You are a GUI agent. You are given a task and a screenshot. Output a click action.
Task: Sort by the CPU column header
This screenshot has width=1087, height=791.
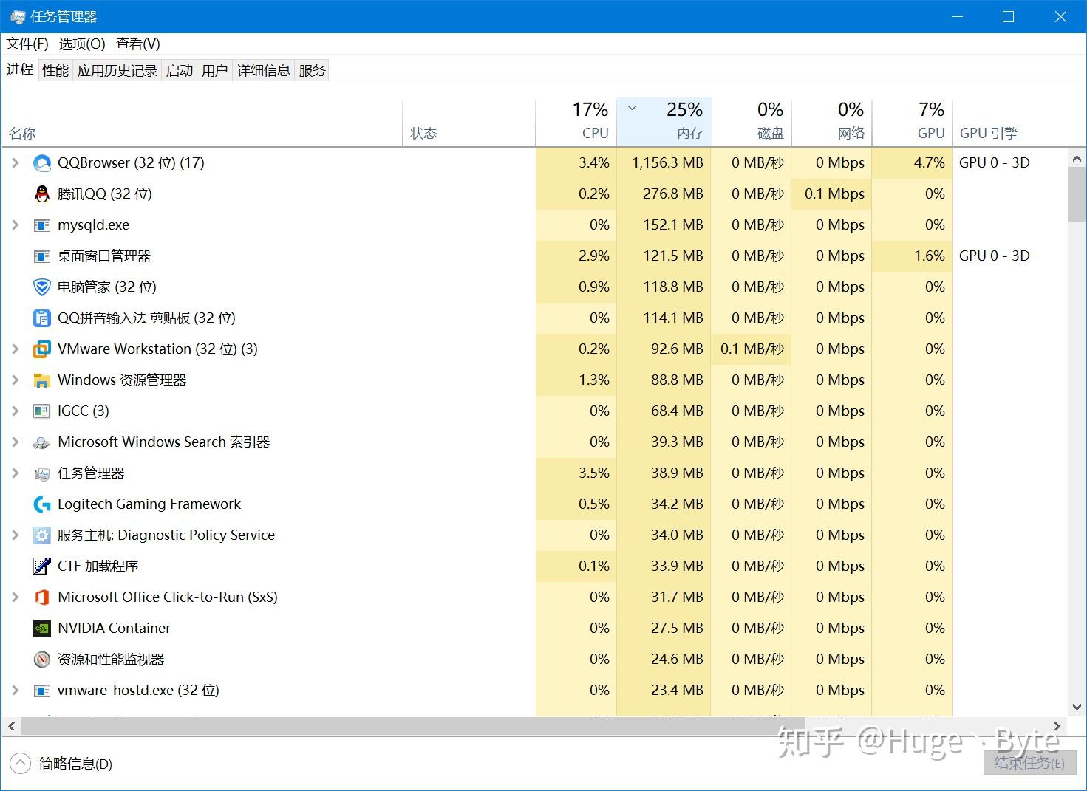point(576,123)
